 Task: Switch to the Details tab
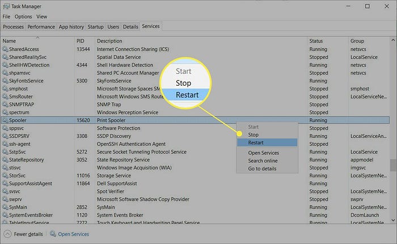pos(130,27)
